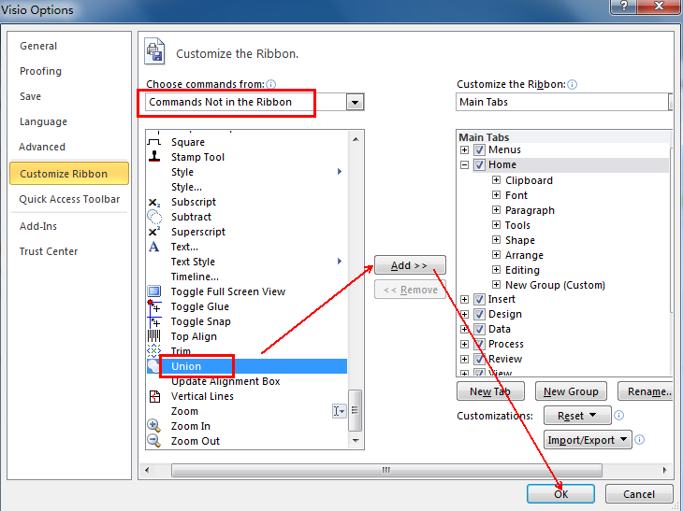
Task: Click the New Group button
Action: coord(571,391)
